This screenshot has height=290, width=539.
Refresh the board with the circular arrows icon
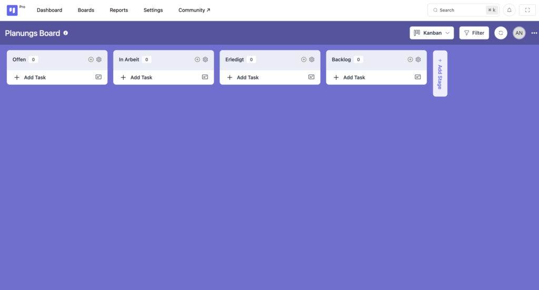[501, 33]
